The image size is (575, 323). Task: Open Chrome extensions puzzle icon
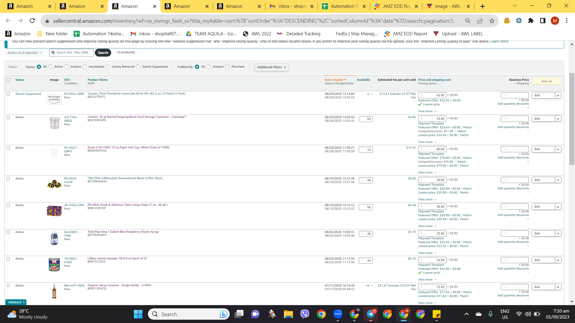(531, 21)
